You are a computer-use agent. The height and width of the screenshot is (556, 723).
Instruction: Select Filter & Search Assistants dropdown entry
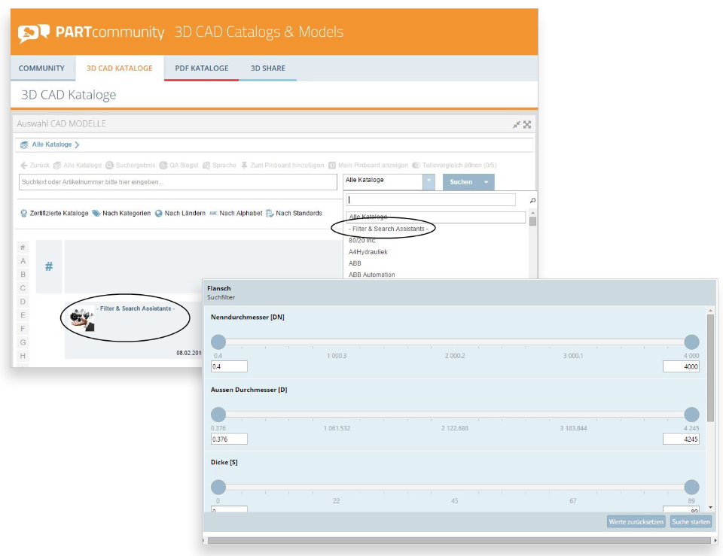(x=389, y=229)
